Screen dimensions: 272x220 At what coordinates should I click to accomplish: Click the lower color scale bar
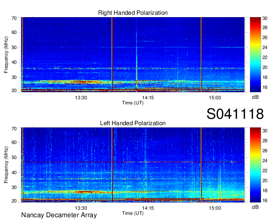tap(255, 165)
